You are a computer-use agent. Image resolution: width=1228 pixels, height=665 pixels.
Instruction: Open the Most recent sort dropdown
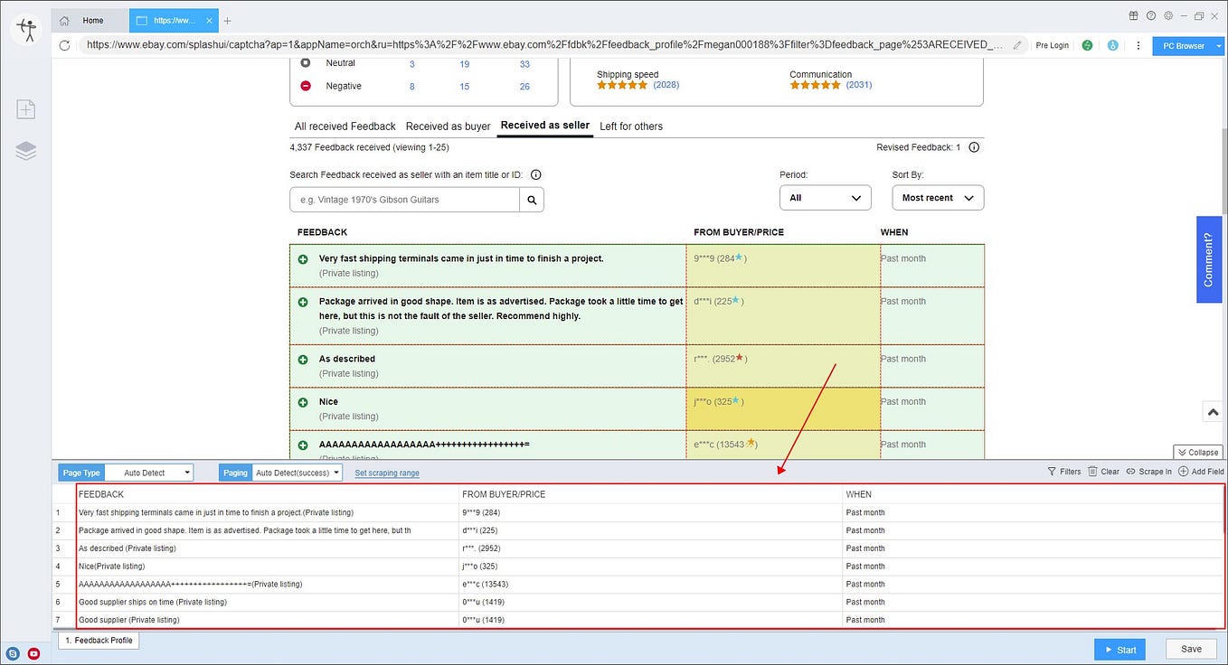937,197
